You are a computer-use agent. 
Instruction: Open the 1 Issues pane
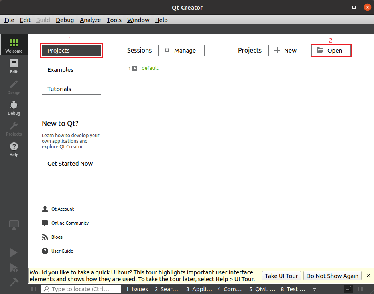[x=137, y=289]
